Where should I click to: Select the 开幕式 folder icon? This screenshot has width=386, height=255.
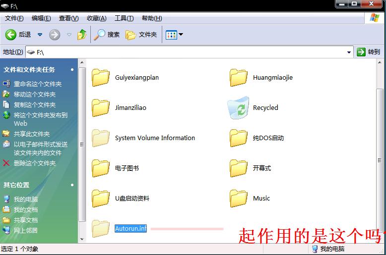239,168
